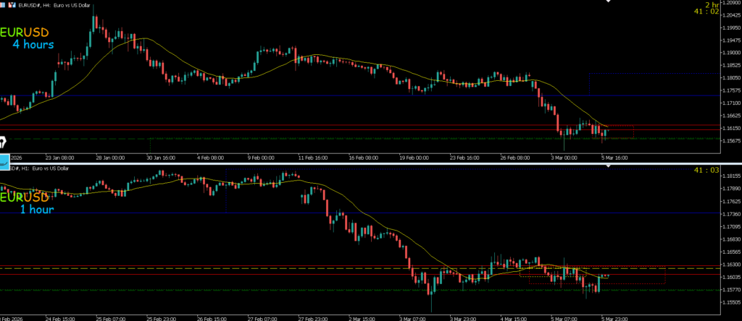Click the chart-shift triangle on the H4 chart
The height and width of the screenshot is (321, 742).
pos(609,2)
